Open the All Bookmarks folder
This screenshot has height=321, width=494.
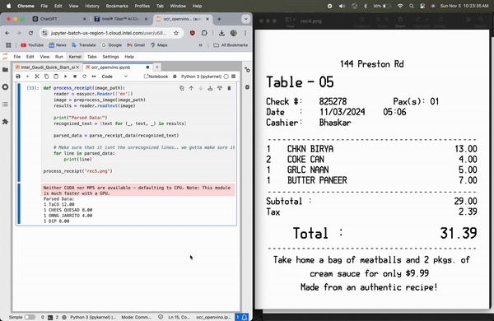click(x=231, y=45)
